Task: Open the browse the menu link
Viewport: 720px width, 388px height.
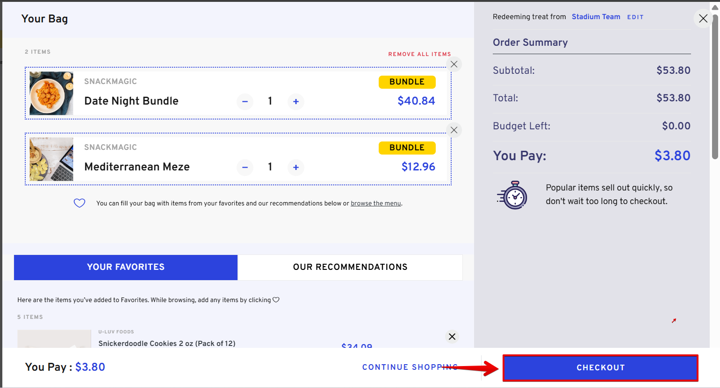Action: click(x=376, y=204)
